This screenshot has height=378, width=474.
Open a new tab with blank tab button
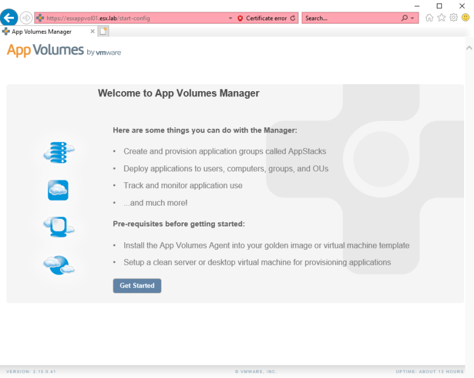coord(103,31)
